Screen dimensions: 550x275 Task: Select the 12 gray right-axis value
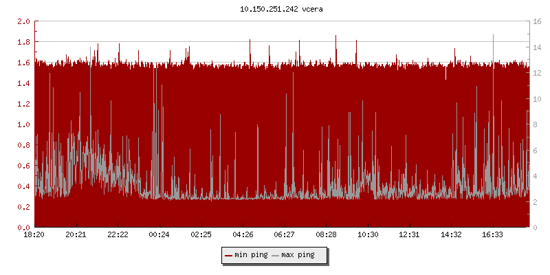pos(539,73)
